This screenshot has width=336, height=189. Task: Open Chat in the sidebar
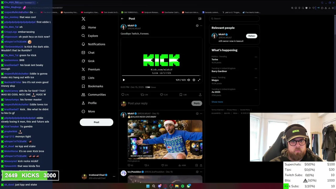[88, 52]
